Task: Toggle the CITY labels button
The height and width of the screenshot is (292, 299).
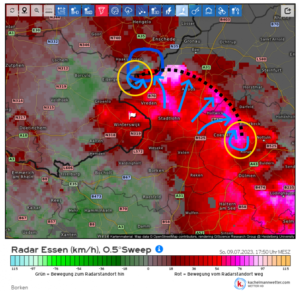Action: tap(49, 11)
